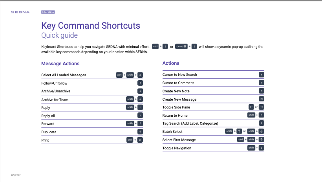The image size is (322, 182).
Task: Click the shift key in the Reply row
Action: 130,107
